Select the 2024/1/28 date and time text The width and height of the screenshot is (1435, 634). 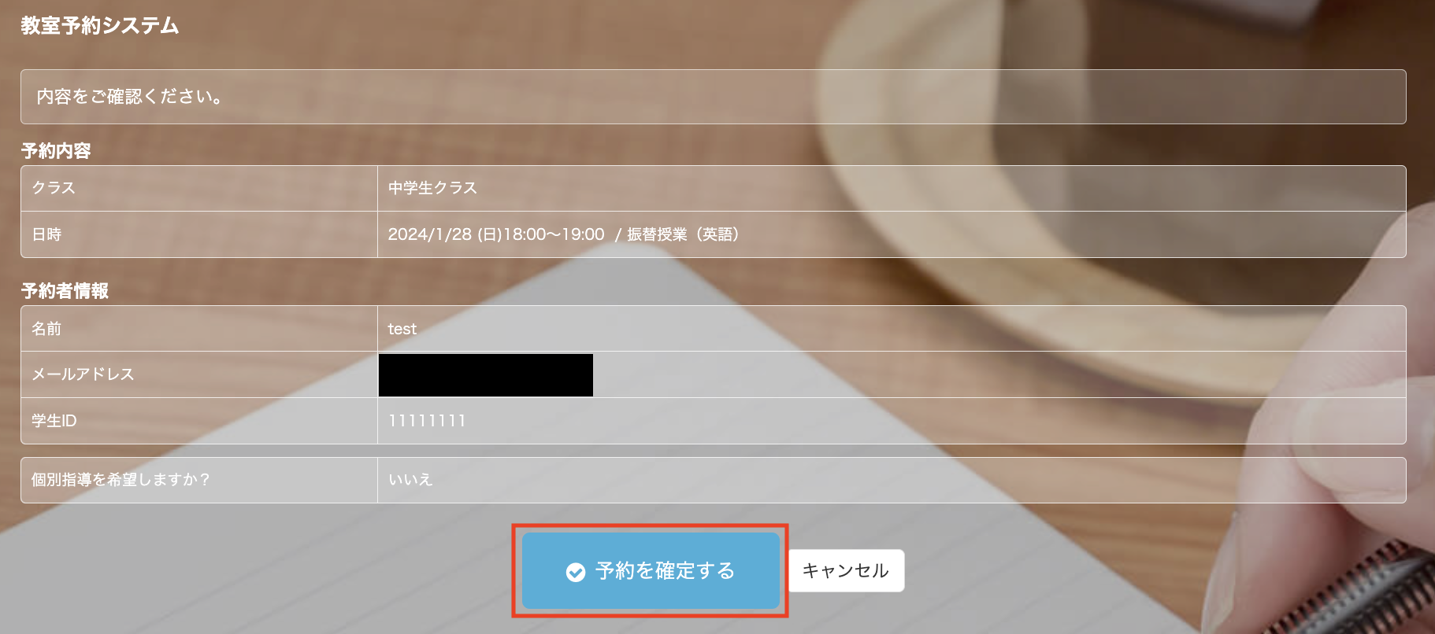[496, 234]
